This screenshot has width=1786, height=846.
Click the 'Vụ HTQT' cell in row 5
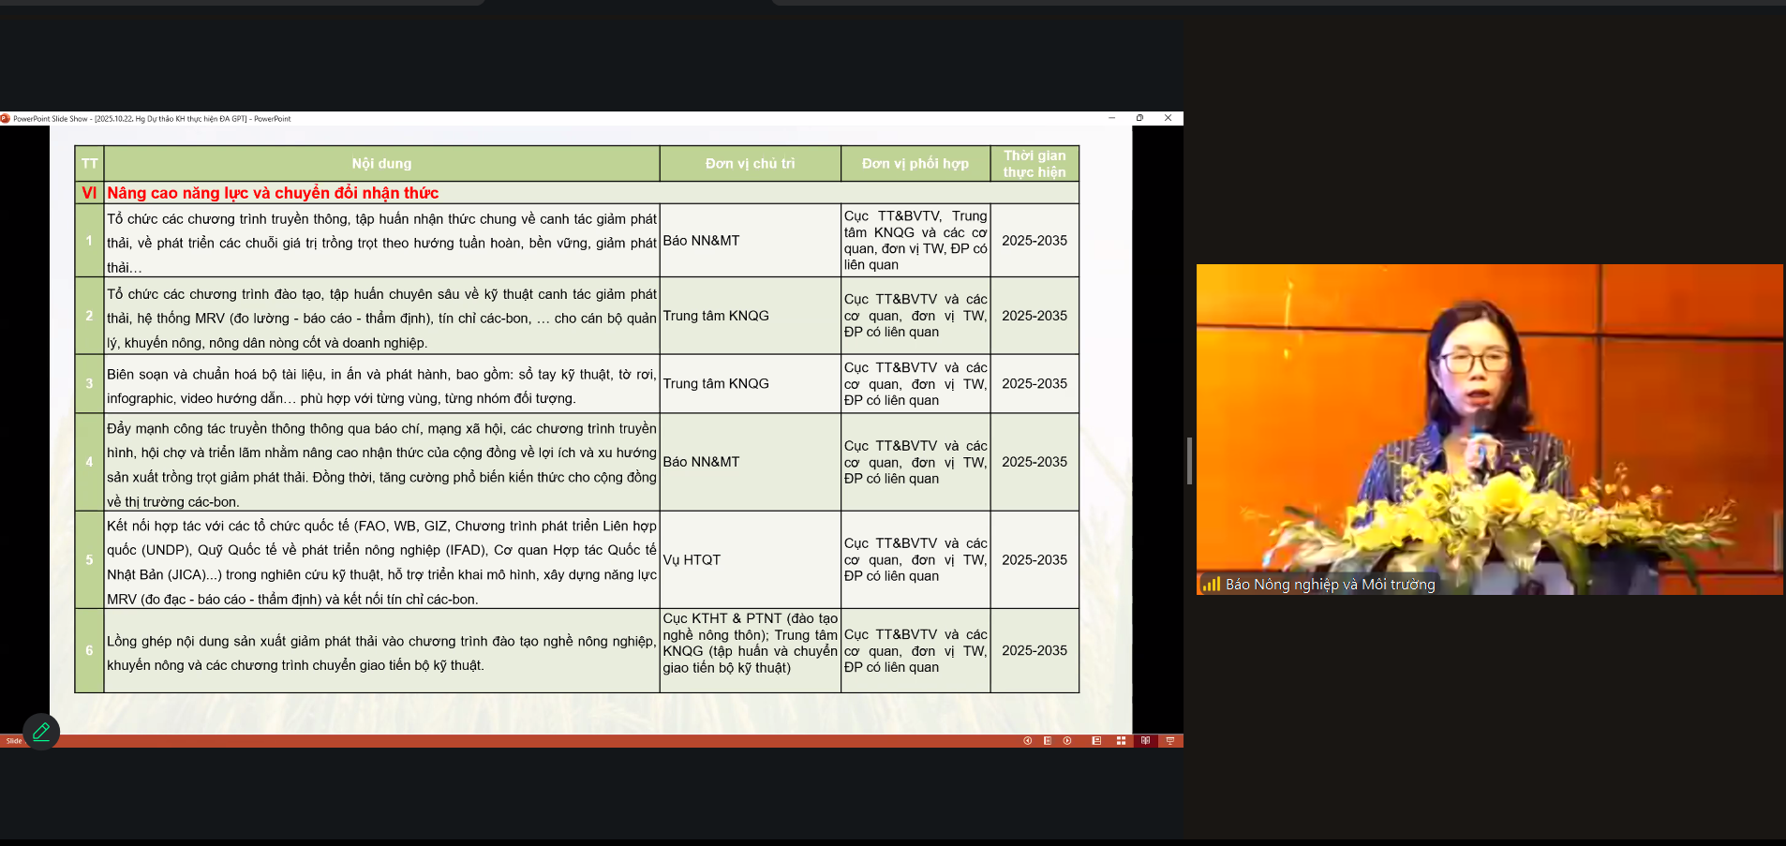pyautogui.click(x=692, y=560)
